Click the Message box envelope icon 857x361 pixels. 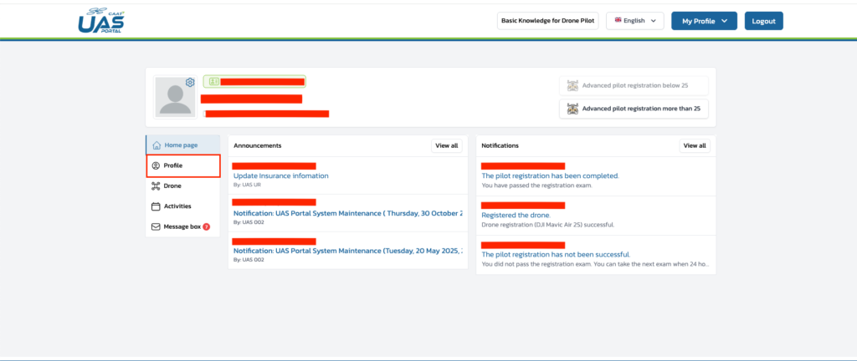click(x=156, y=226)
